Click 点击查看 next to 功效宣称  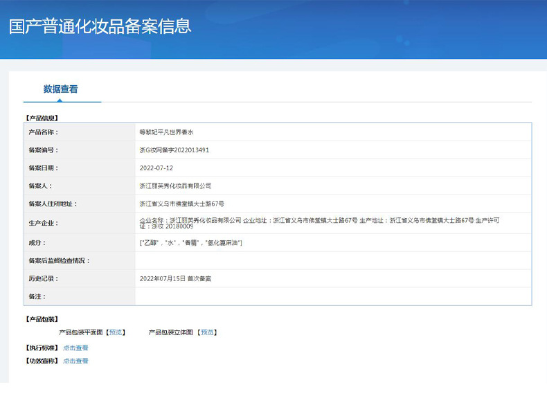75,361
